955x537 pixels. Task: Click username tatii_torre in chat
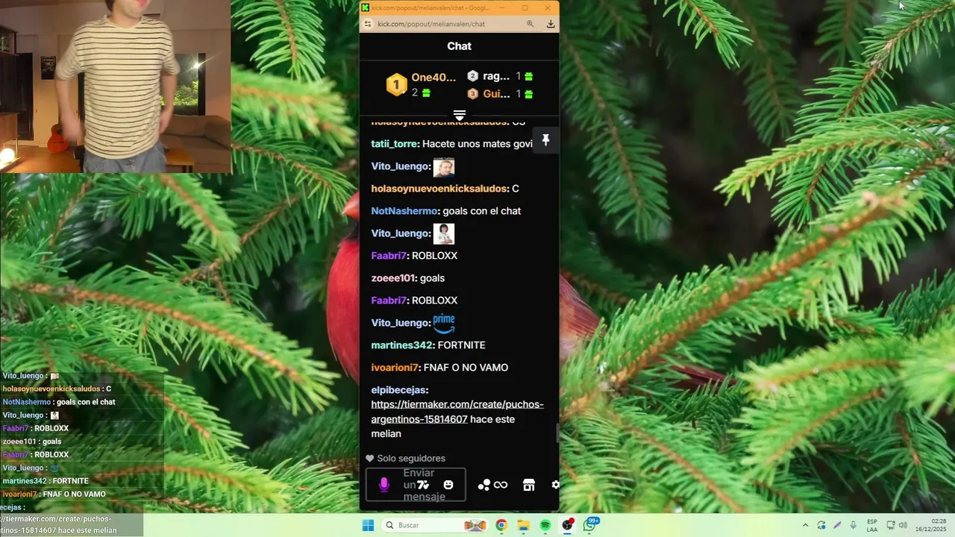click(395, 144)
